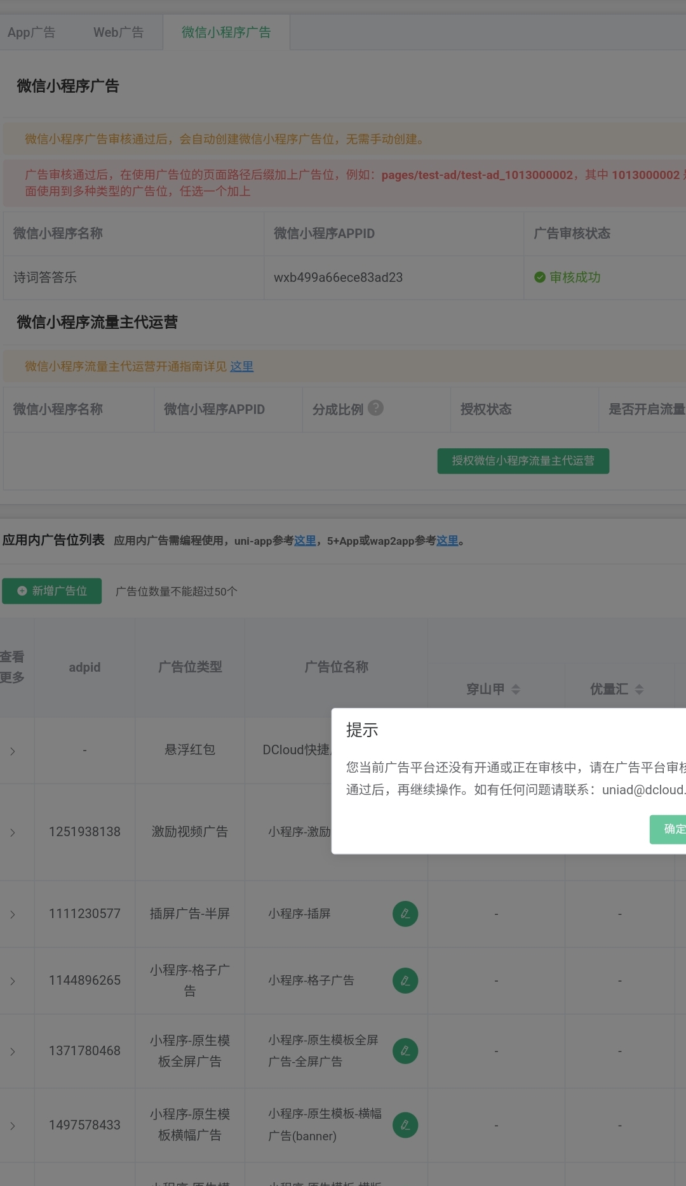Viewport: 686px width, 1186px height.
Task: Select the 微信小程序广告 tab
Action: [226, 32]
